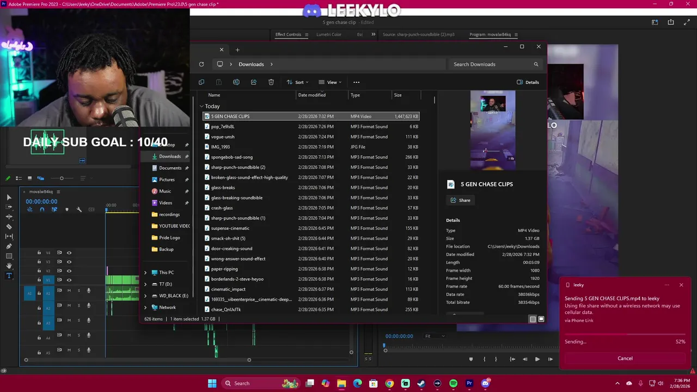697x392 pixels.
Task: Switch to the Effect Controls tab
Action: [288, 34]
